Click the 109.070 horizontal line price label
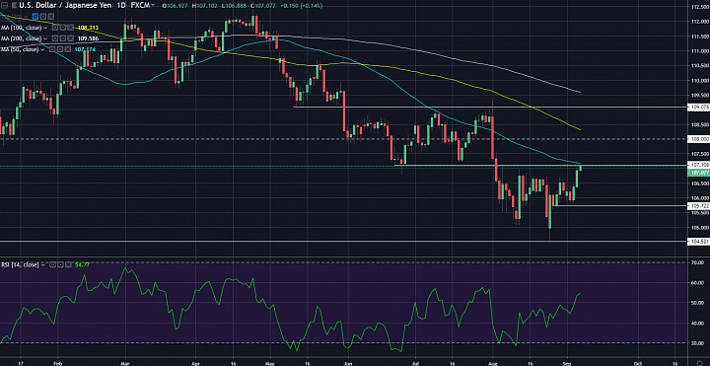Viewport: 710px width, 366px height. [698, 108]
